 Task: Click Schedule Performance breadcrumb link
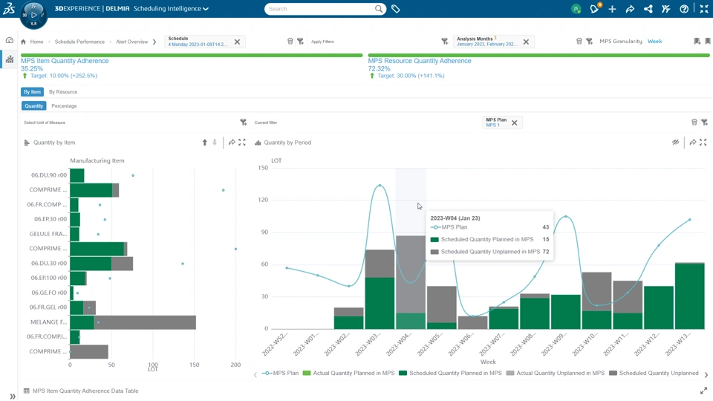pos(79,42)
